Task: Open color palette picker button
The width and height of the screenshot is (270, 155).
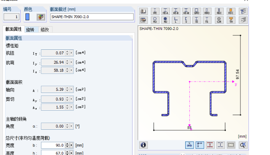Action: point(41,17)
